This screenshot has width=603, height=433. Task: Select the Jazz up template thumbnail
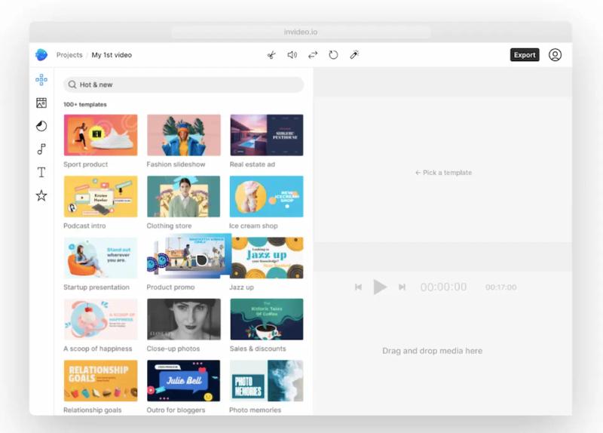pos(268,258)
